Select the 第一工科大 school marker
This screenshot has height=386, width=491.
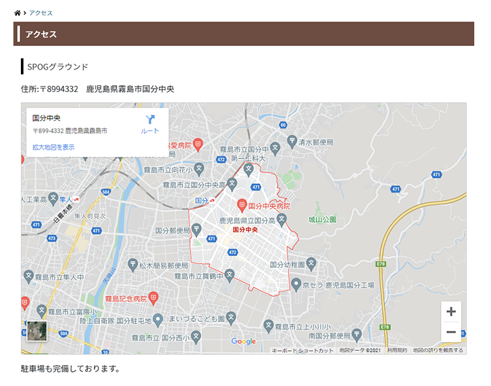(x=249, y=169)
